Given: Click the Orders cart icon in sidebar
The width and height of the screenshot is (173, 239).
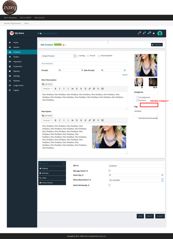Looking at the screenshot, I should [10, 57].
